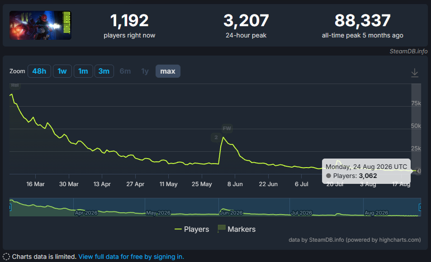Click the 'Rel' release marker
This screenshot has width=431, height=262.
pos(15,85)
